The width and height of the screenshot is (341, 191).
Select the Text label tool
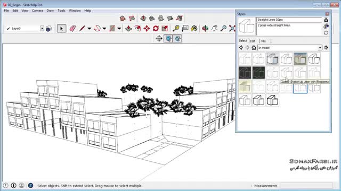tap(185, 28)
